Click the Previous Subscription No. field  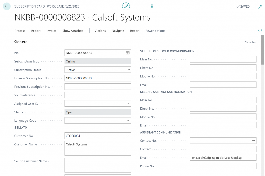(98, 87)
